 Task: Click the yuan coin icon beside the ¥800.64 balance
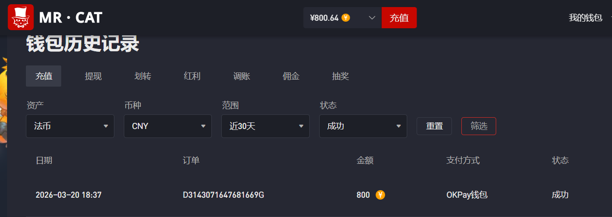[346, 18]
